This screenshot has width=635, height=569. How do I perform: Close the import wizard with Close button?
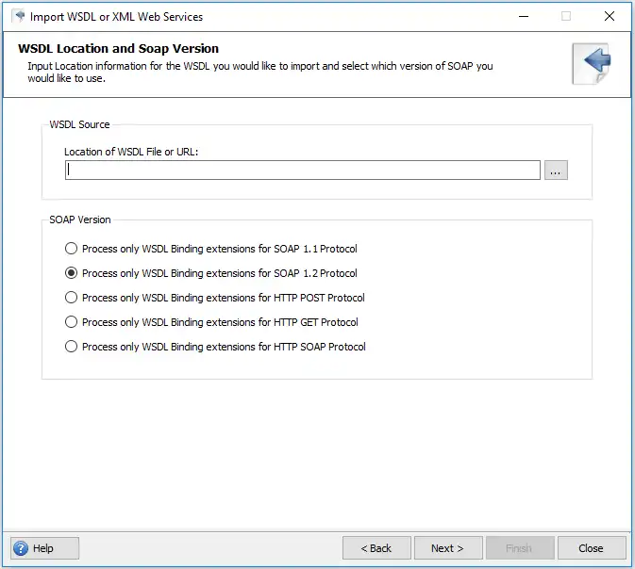592,548
